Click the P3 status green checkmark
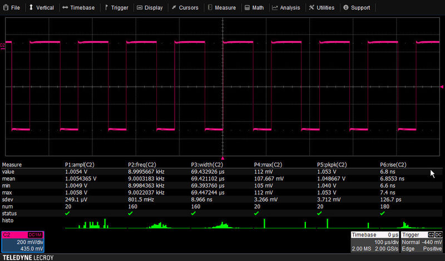This screenshot has height=261, width=445. (x=193, y=213)
